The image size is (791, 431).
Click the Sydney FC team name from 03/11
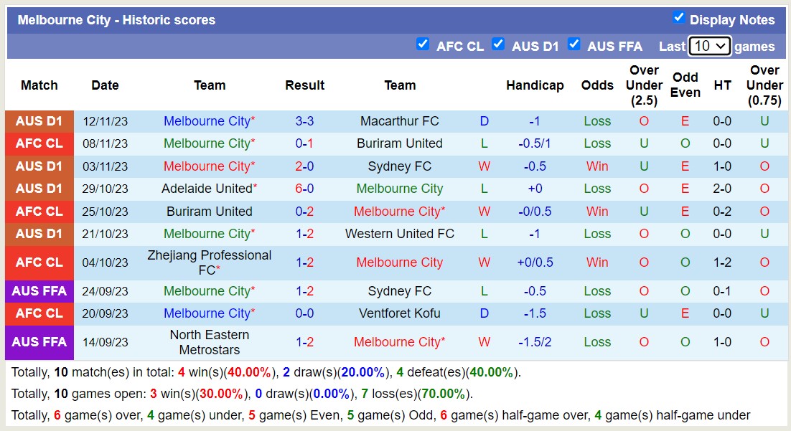coord(399,166)
